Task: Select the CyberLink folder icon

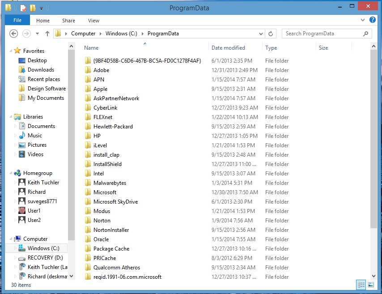Action: (88, 108)
